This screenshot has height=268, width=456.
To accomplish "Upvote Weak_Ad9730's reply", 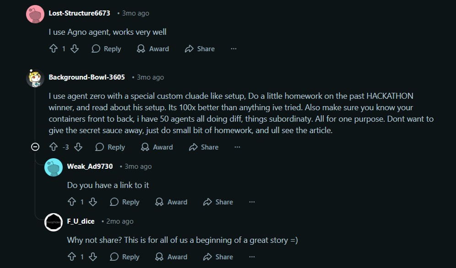I will pyautogui.click(x=71, y=202).
